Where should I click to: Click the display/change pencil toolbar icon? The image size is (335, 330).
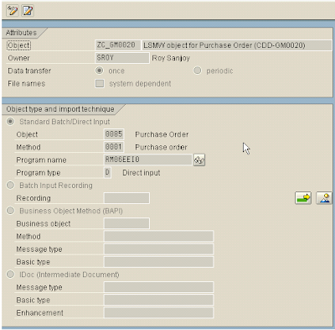[x=13, y=11]
